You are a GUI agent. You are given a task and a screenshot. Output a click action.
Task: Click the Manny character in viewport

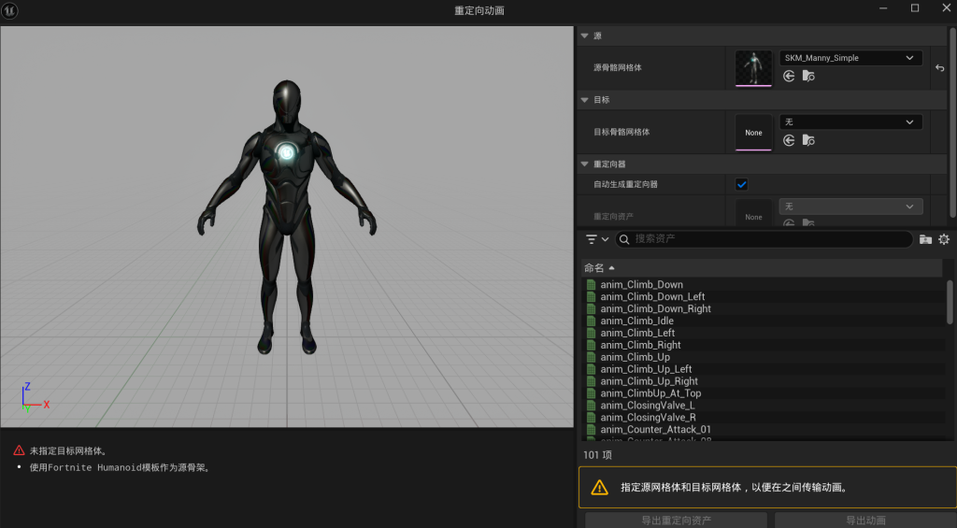point(287,217)
